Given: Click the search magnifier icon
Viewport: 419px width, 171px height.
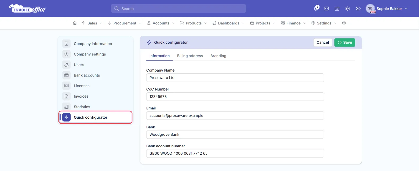Looking at the screenshot, I should tap(117, 9).
